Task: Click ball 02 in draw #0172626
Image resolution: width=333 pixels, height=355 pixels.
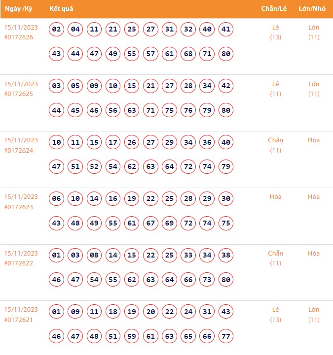Action: coord(57,30)
